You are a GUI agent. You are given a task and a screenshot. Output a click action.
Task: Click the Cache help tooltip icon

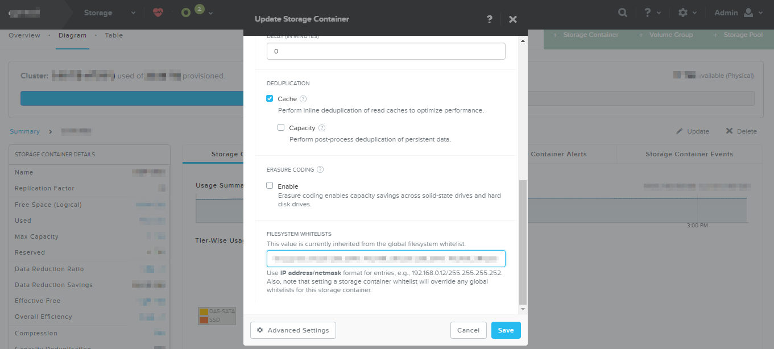303,99
